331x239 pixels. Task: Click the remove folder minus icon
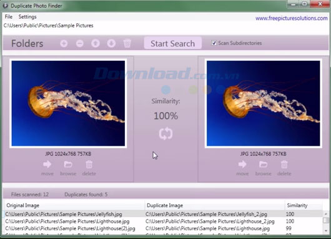click(x=79, y=43)
